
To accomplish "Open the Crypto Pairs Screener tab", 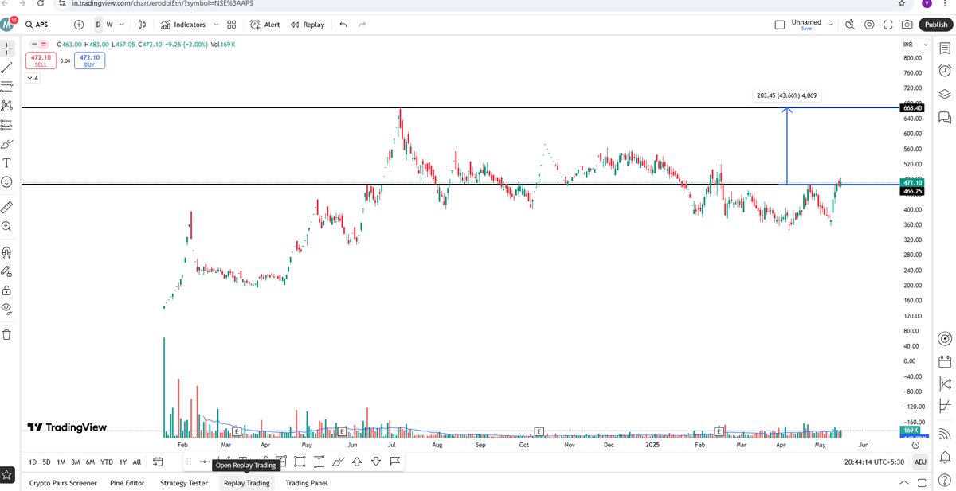I will click(63, 483).
